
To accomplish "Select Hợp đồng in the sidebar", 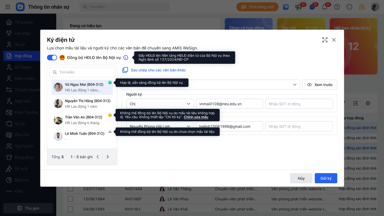I will (x=22, y=56).
